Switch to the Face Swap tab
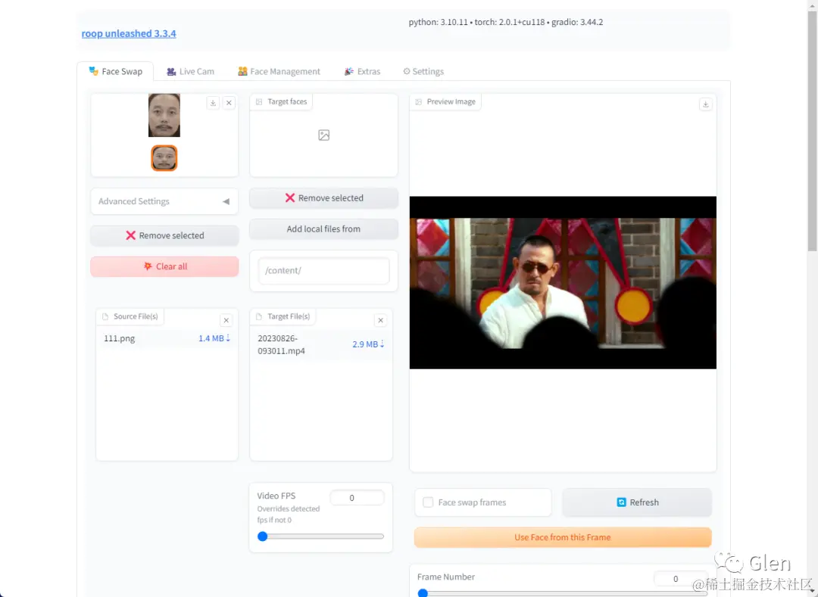 click(x=115, y=71)
